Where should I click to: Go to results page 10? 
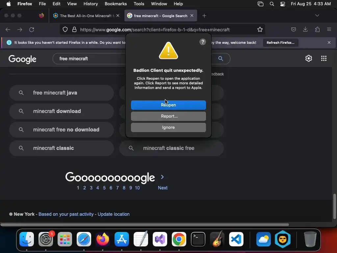(x=137, y=188)
